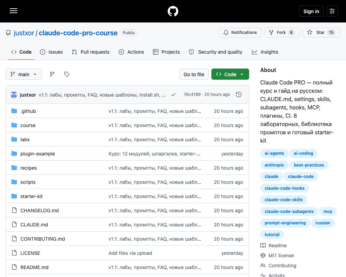Open the CLAUDE.md file

coord(34,225)
